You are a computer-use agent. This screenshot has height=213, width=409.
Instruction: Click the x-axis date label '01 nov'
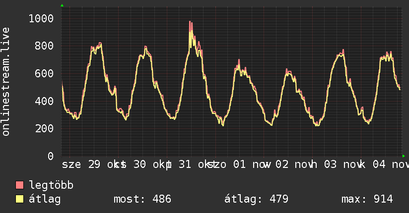[252, 164]
